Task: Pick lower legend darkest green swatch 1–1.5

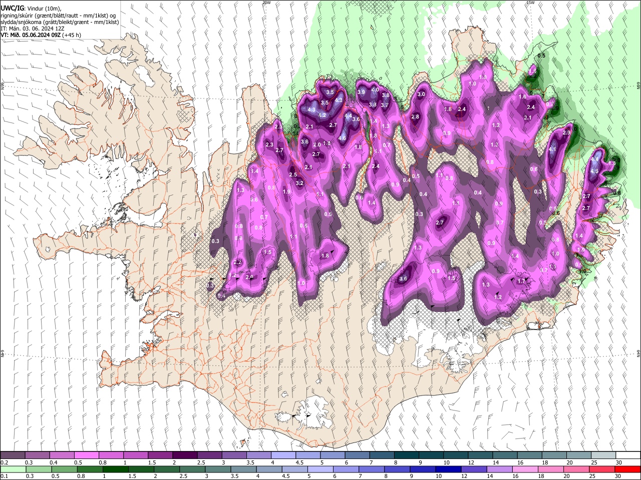Action: 116,469
